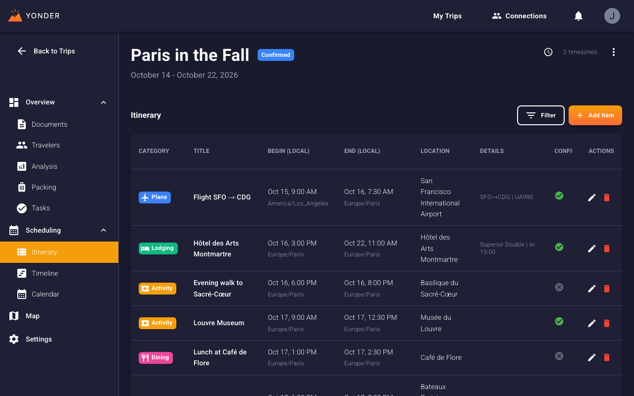The width and height of the screenshot is (634, 396).
Task: Click the Confirmed status badge
Action: [275, 55]
